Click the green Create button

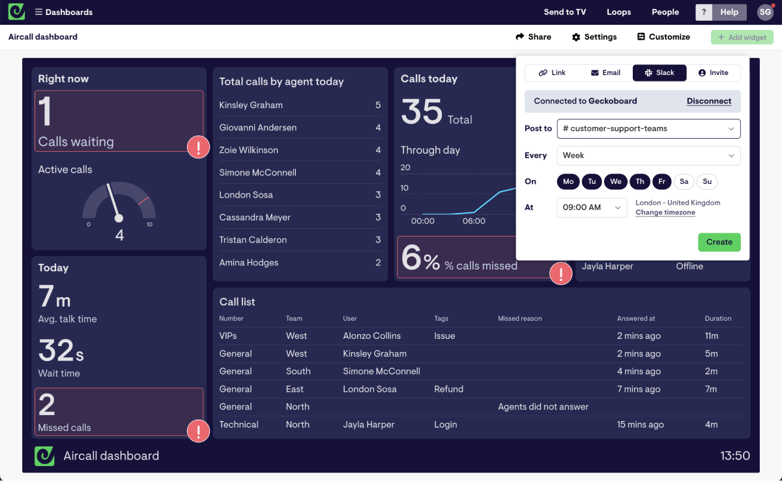point(719,242)
